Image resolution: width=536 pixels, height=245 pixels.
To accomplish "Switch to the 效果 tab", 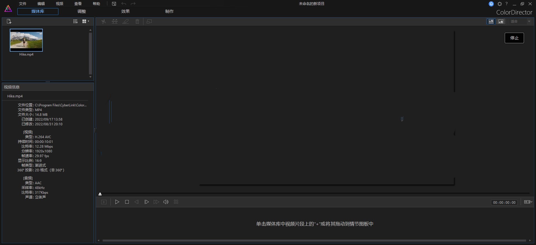I will 125,11.
